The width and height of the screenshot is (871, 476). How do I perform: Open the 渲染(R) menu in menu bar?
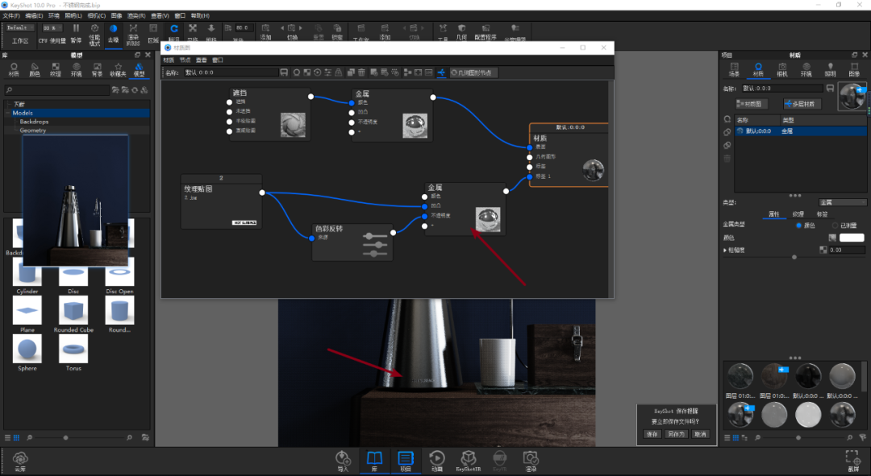[136, 15]
